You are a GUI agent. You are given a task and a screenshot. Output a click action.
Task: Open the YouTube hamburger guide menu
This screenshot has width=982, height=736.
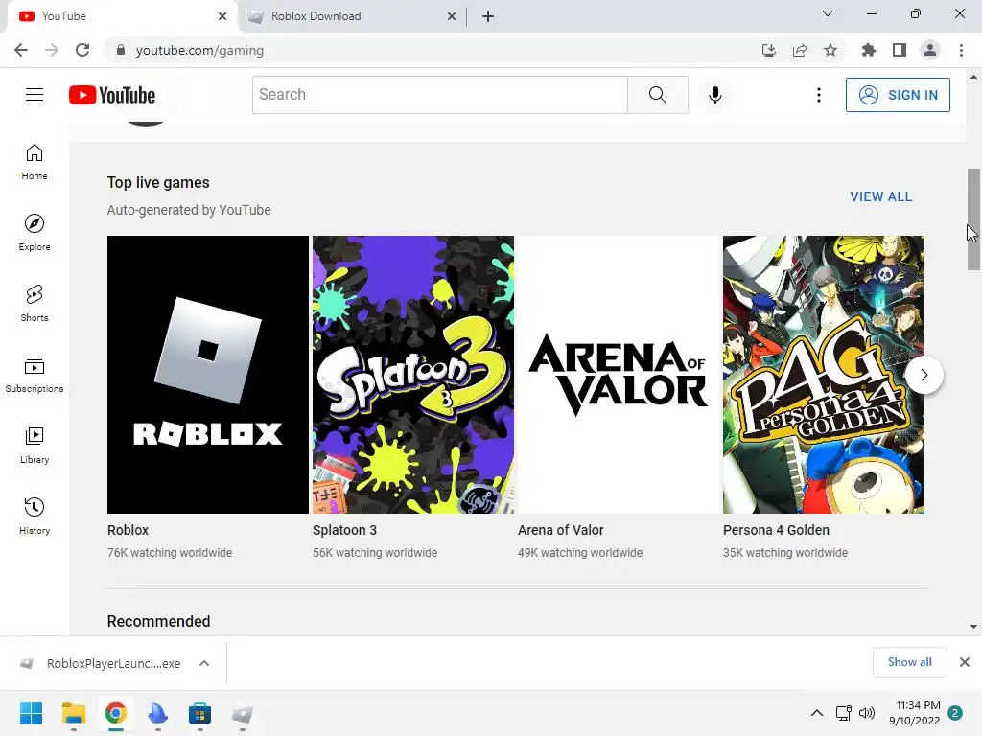pyautogui.click(x=35, y=95)
